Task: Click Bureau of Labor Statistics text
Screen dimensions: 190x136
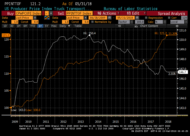Action: pos(131,9)
